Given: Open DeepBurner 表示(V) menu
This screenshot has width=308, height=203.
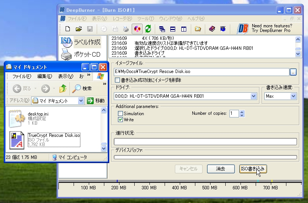Looking at the screenshot, I should (x=99, y=19).
